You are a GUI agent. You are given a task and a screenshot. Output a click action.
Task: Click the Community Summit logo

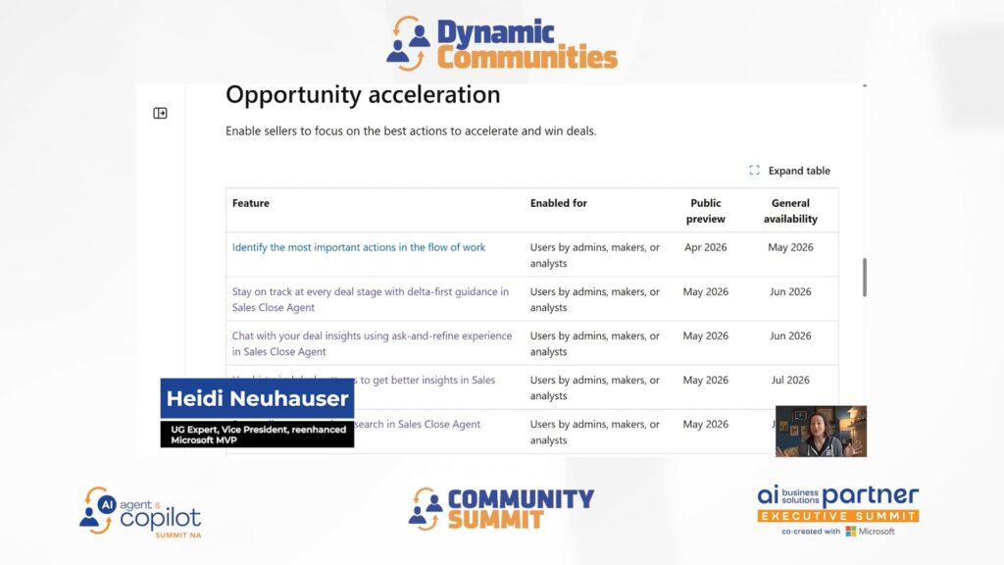(x=501, y=508)
